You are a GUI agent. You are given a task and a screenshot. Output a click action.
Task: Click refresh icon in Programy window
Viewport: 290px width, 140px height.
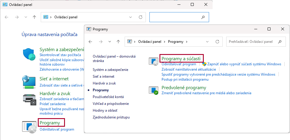coord(217,42)
